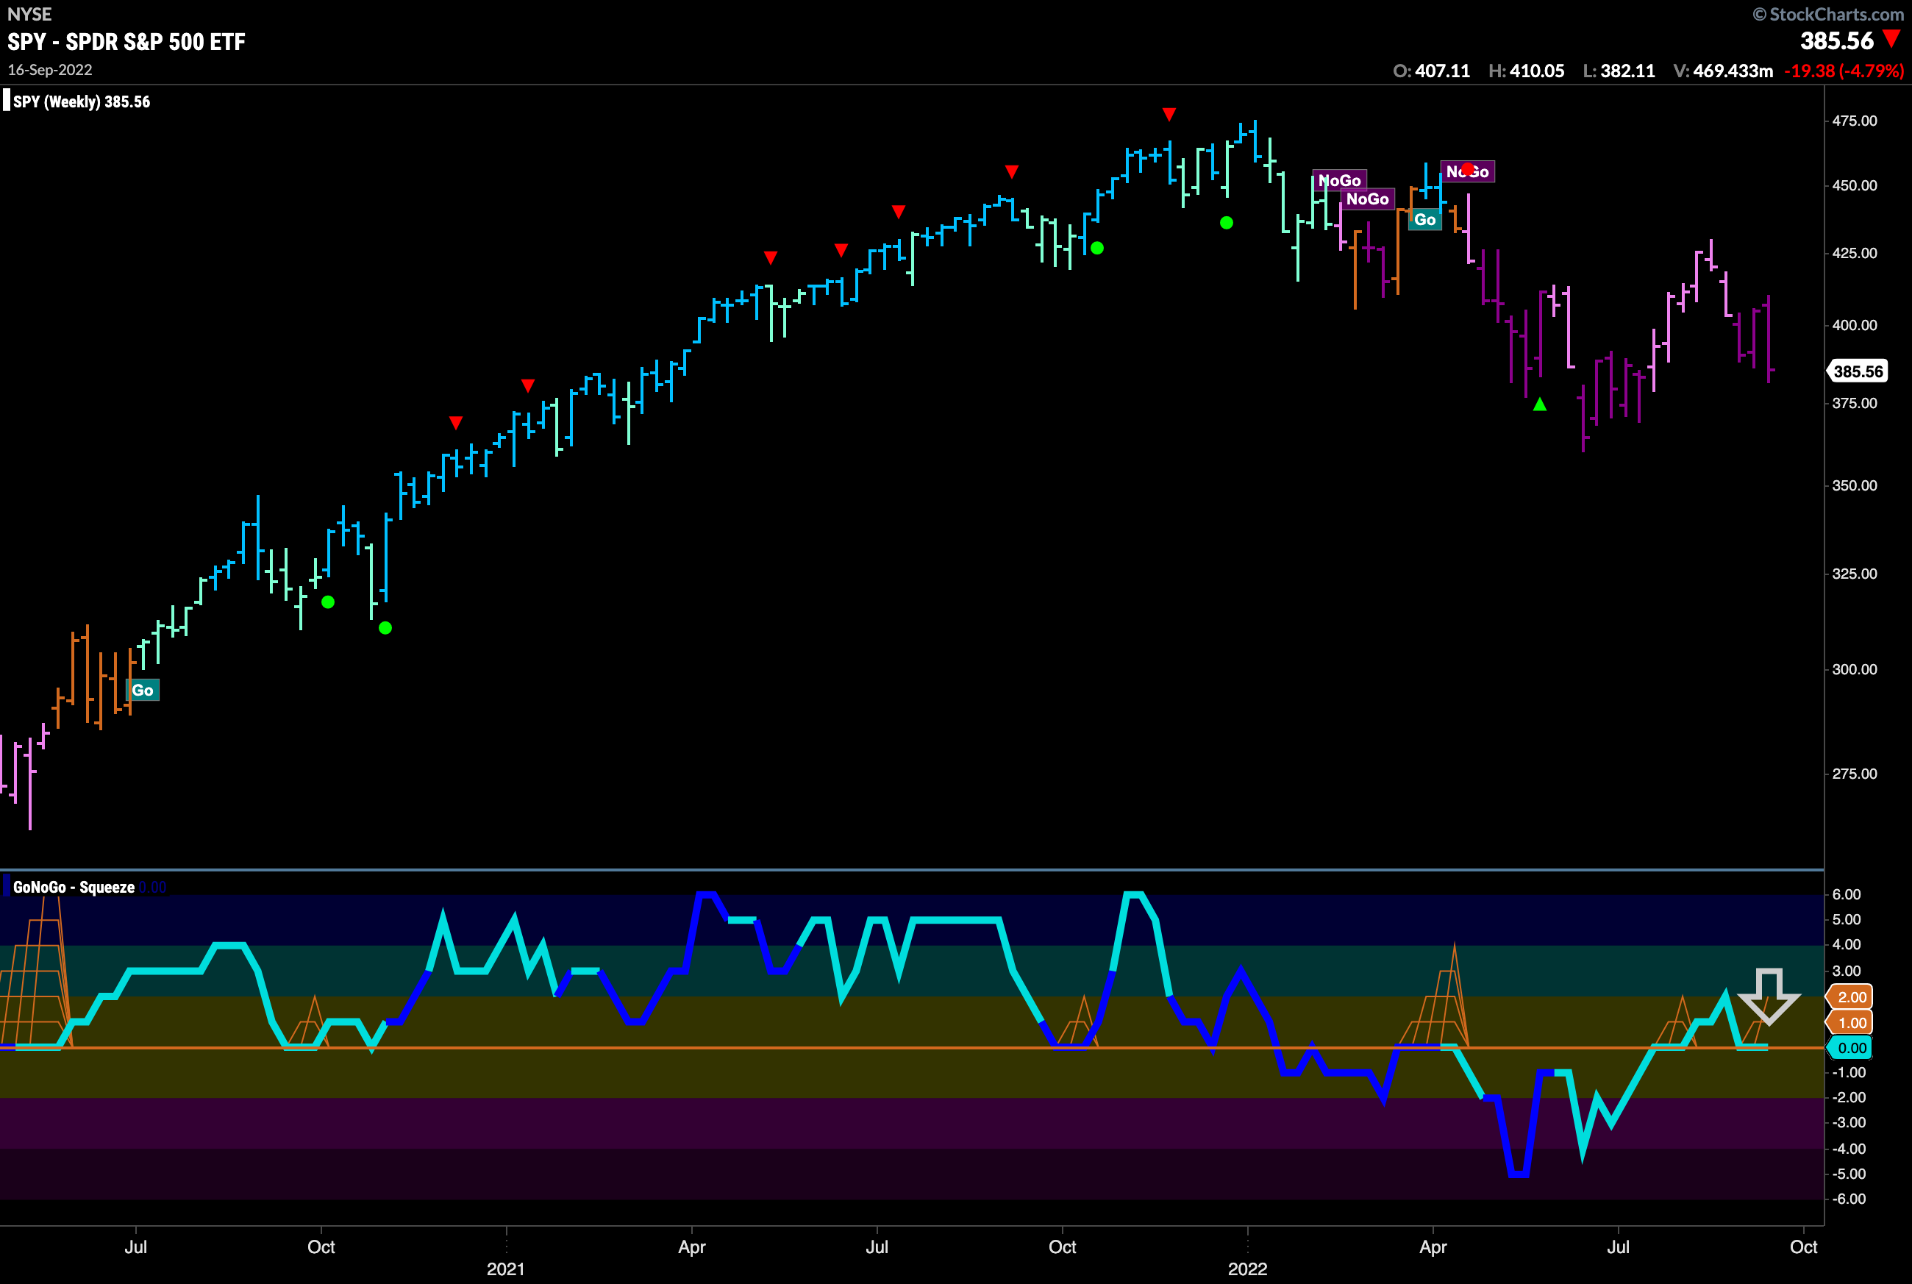Click the low price 382.11
The image size is (1912, 1284).
[x=1628, y=71]
